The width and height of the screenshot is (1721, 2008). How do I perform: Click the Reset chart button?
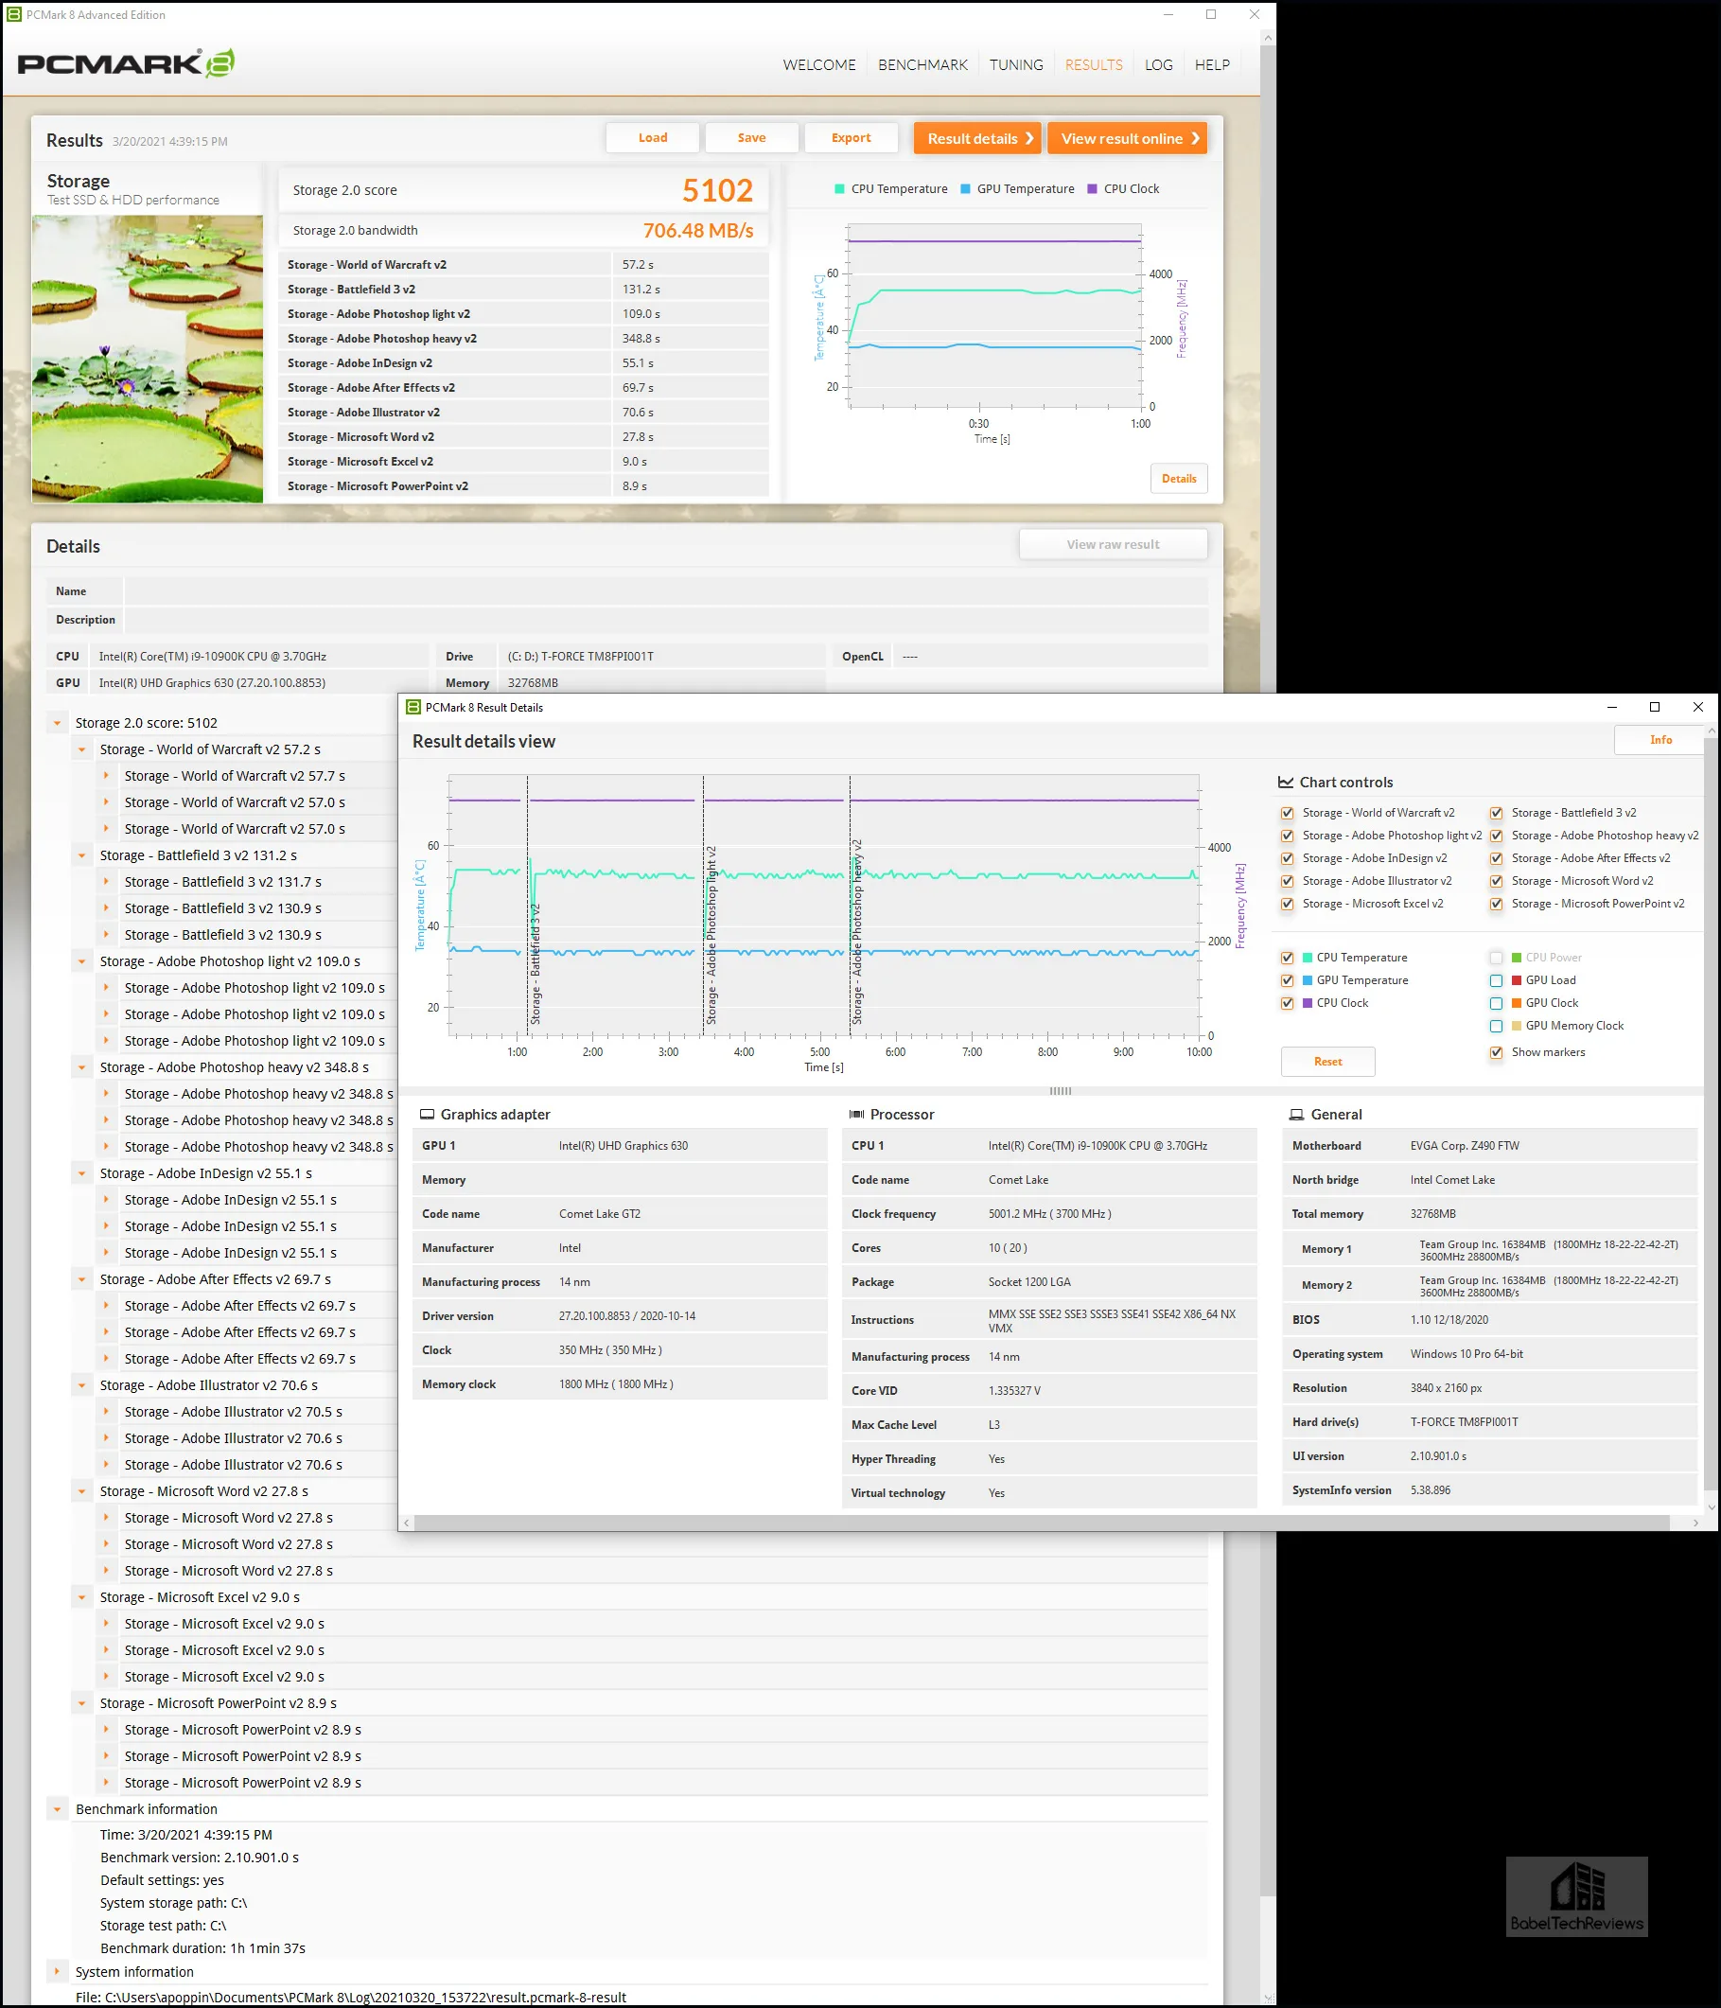(x=1327, y=1061)
